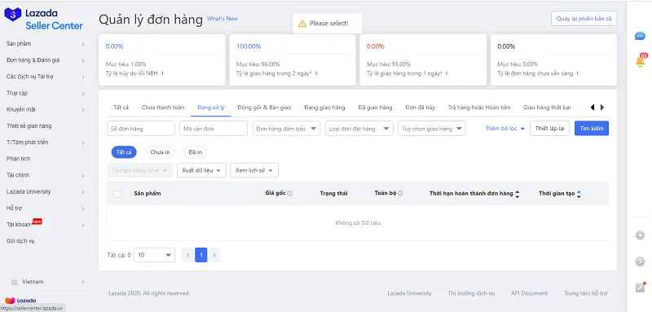
Task: Switch to Đóng gói & Bàn giao tab
Action: (x=264, y=108)
